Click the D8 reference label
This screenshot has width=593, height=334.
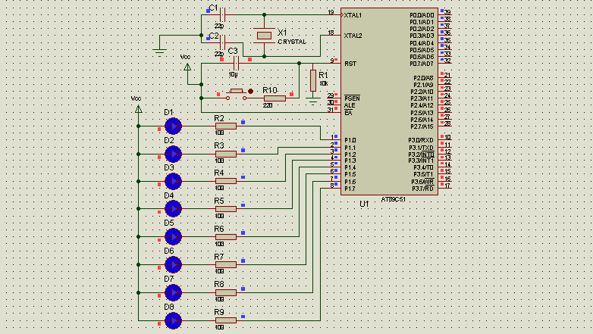click(168, 307)
